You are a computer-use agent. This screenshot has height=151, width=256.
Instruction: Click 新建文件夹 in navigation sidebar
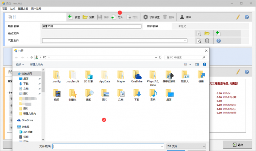click(29, 114)
